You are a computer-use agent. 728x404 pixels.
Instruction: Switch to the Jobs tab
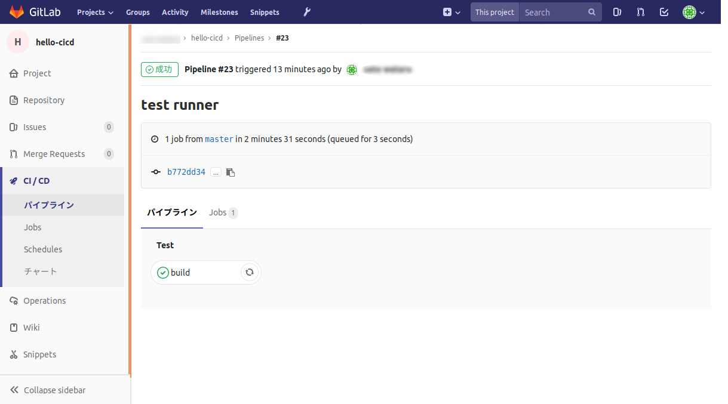pyautogui.click(x=218, y=212)
